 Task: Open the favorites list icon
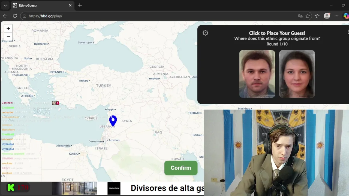point(317,16)
